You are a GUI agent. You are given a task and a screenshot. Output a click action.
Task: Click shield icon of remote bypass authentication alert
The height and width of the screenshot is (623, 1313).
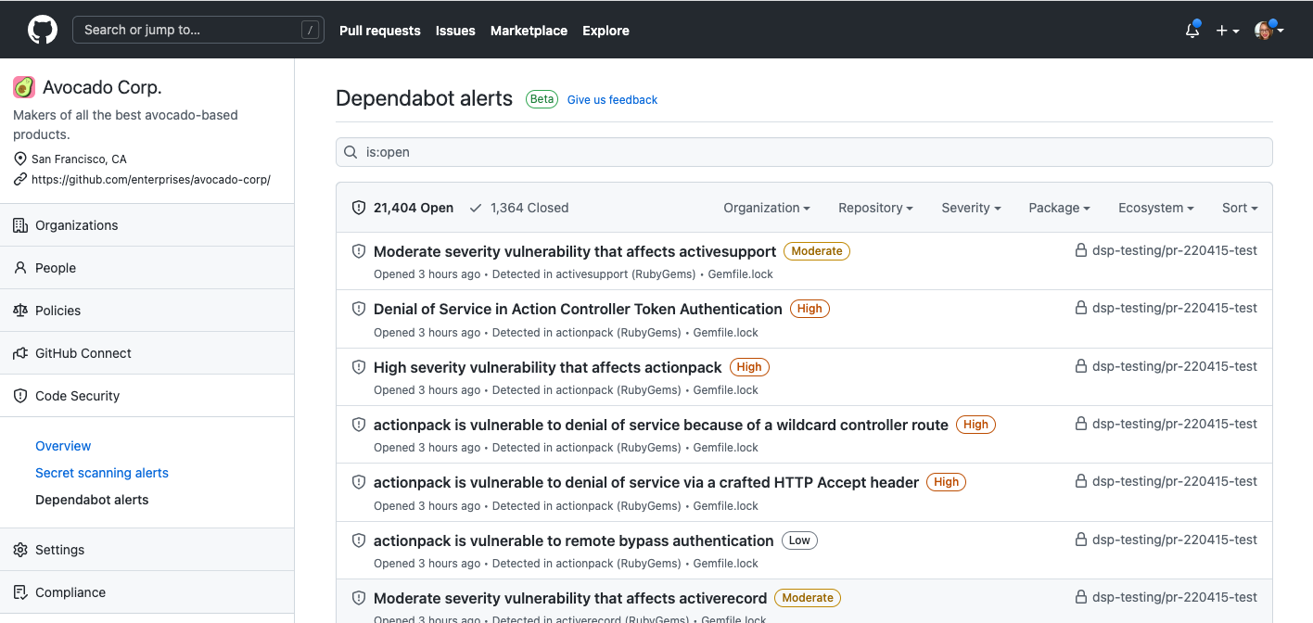coord(359,540)
